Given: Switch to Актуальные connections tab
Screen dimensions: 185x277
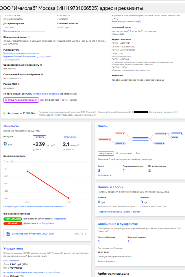Looking at the screenshot, I should click(x=106, y=153).
